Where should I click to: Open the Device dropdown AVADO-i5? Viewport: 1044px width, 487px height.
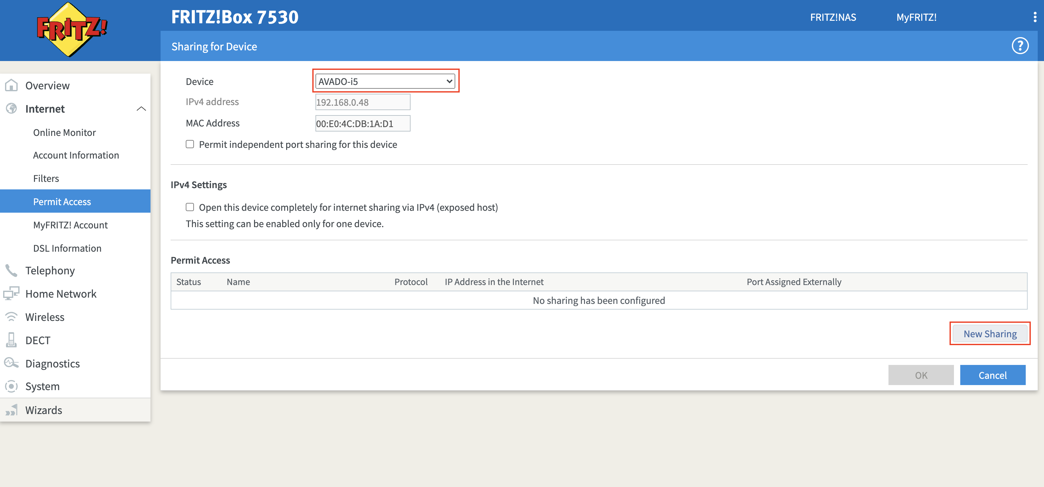coord(385,81)
